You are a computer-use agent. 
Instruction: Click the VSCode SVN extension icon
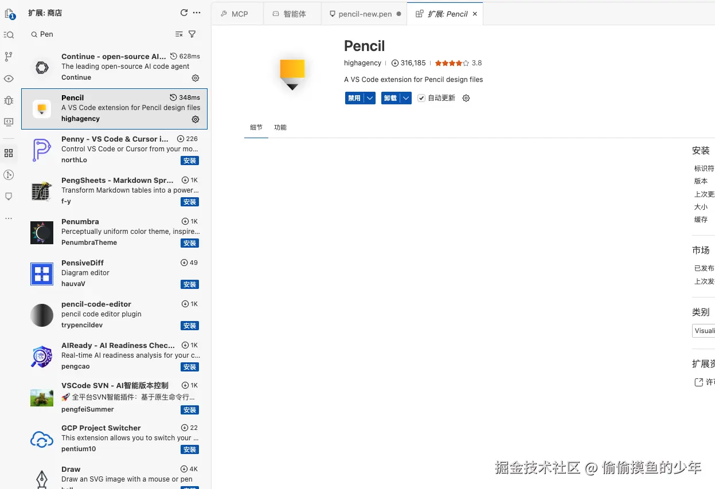point(42,397)
